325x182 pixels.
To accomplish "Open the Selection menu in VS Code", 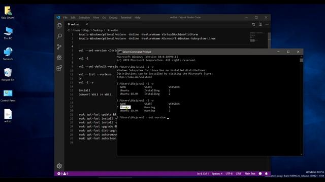I will point(84,18).
